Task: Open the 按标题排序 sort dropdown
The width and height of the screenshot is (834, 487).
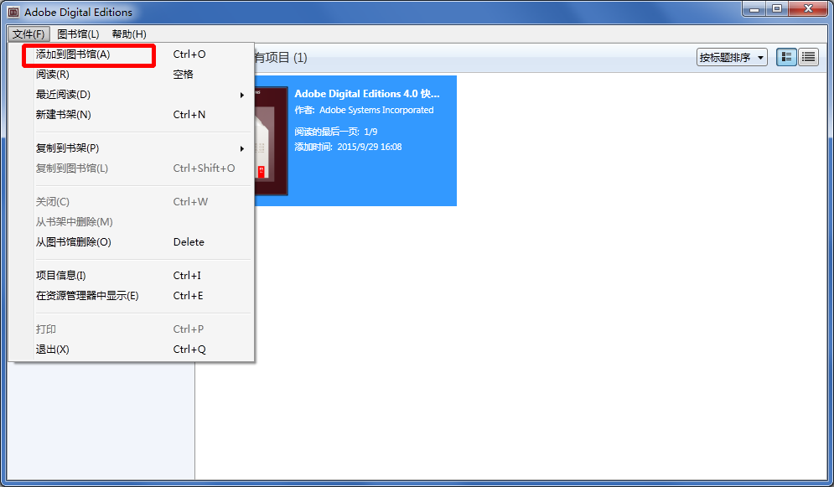Action: (732, 57)
